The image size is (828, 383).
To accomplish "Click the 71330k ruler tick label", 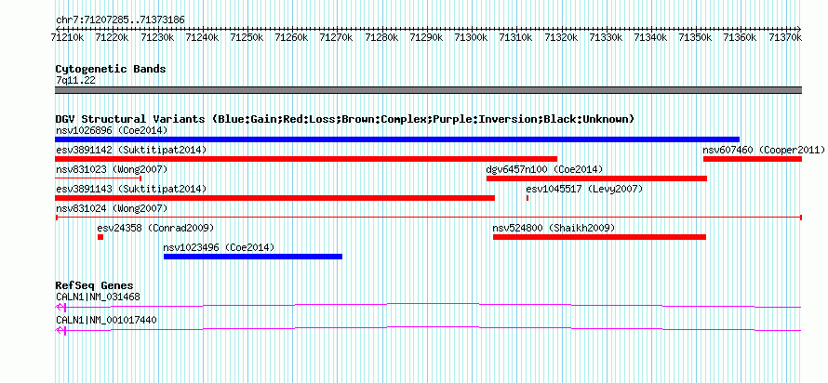I will click(605, 37).
